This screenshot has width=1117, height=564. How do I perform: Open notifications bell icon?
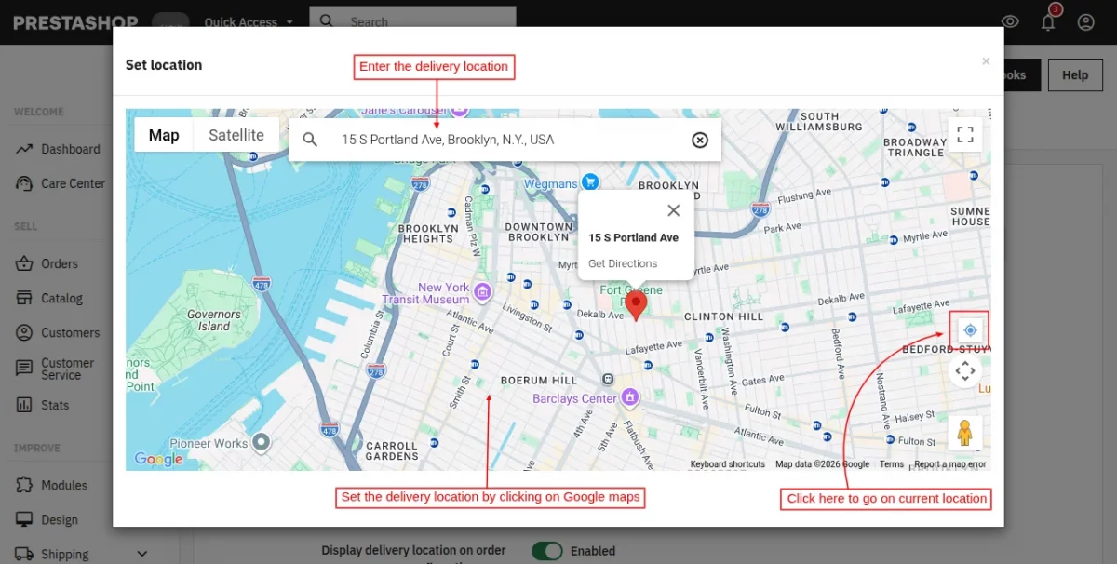coord(1049,22)
